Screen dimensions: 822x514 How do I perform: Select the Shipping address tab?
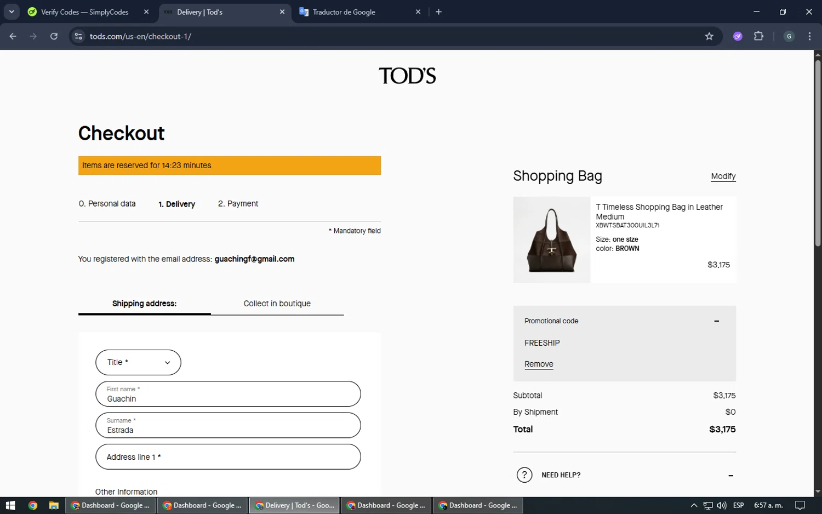tap(144, 304)
